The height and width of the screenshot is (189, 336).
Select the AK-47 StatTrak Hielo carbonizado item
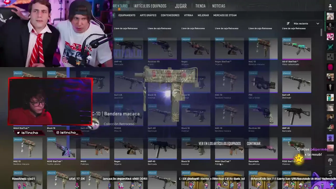coord(297,52)
